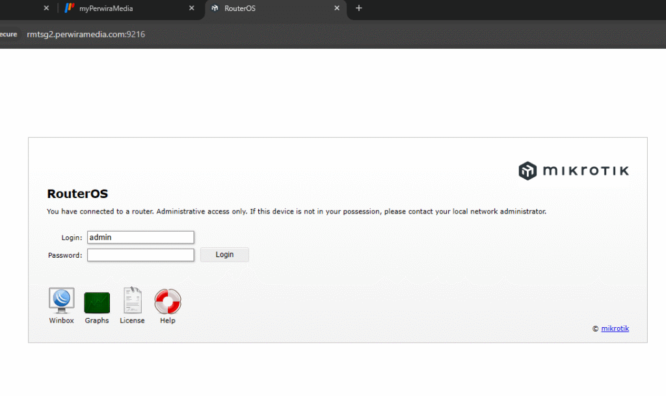
Task: Open the Winbox download icon
Action: coord(62,301)
